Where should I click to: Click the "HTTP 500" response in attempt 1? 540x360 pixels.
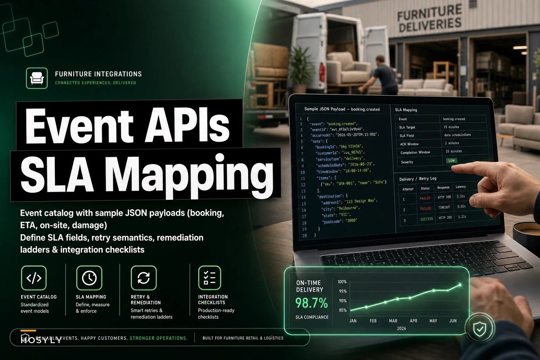tap(444, 197)
